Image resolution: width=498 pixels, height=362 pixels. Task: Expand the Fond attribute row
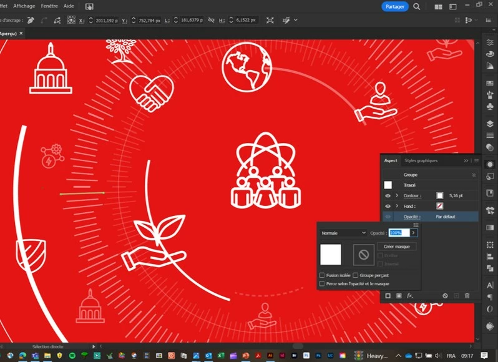tap(397, 206)
